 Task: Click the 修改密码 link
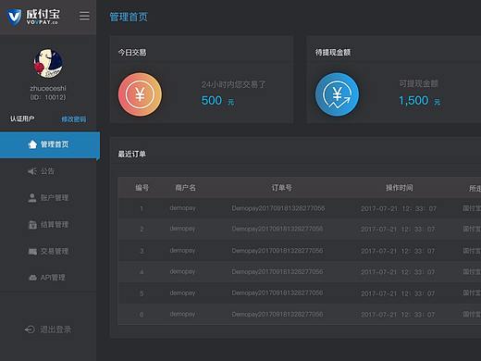[x=74, y=119]
